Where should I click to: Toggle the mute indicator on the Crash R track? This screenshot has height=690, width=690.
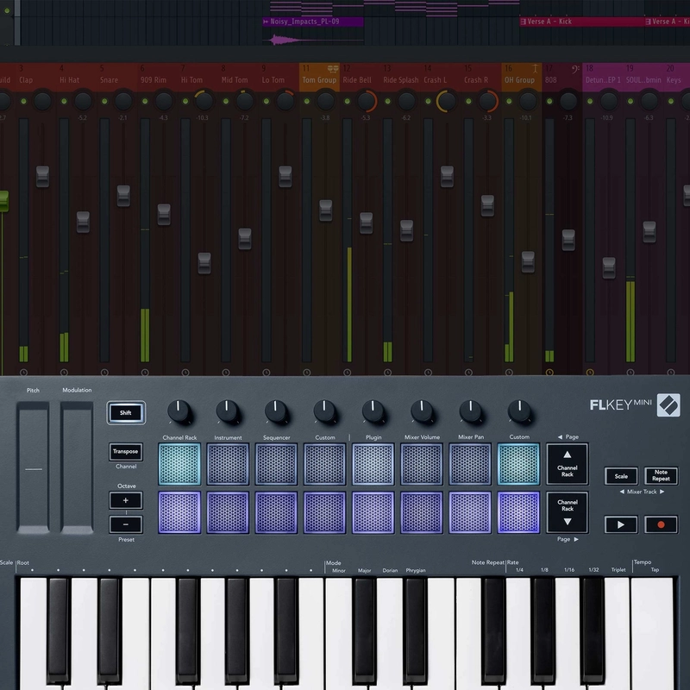(467, 100)
